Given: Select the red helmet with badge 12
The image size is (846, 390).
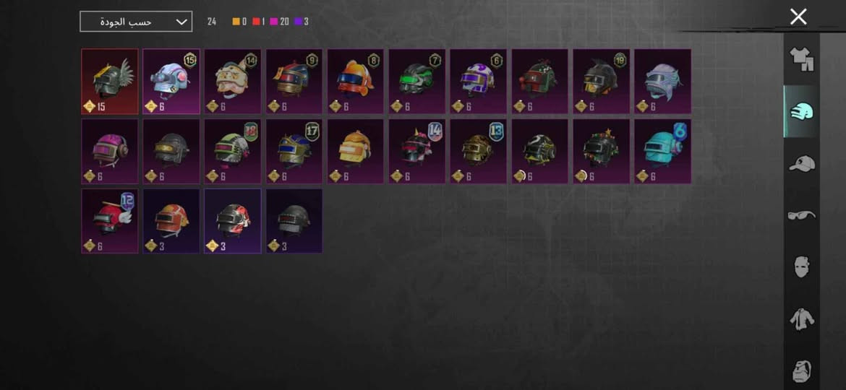Looking at the screenshot, I should [x=110, y=221].
